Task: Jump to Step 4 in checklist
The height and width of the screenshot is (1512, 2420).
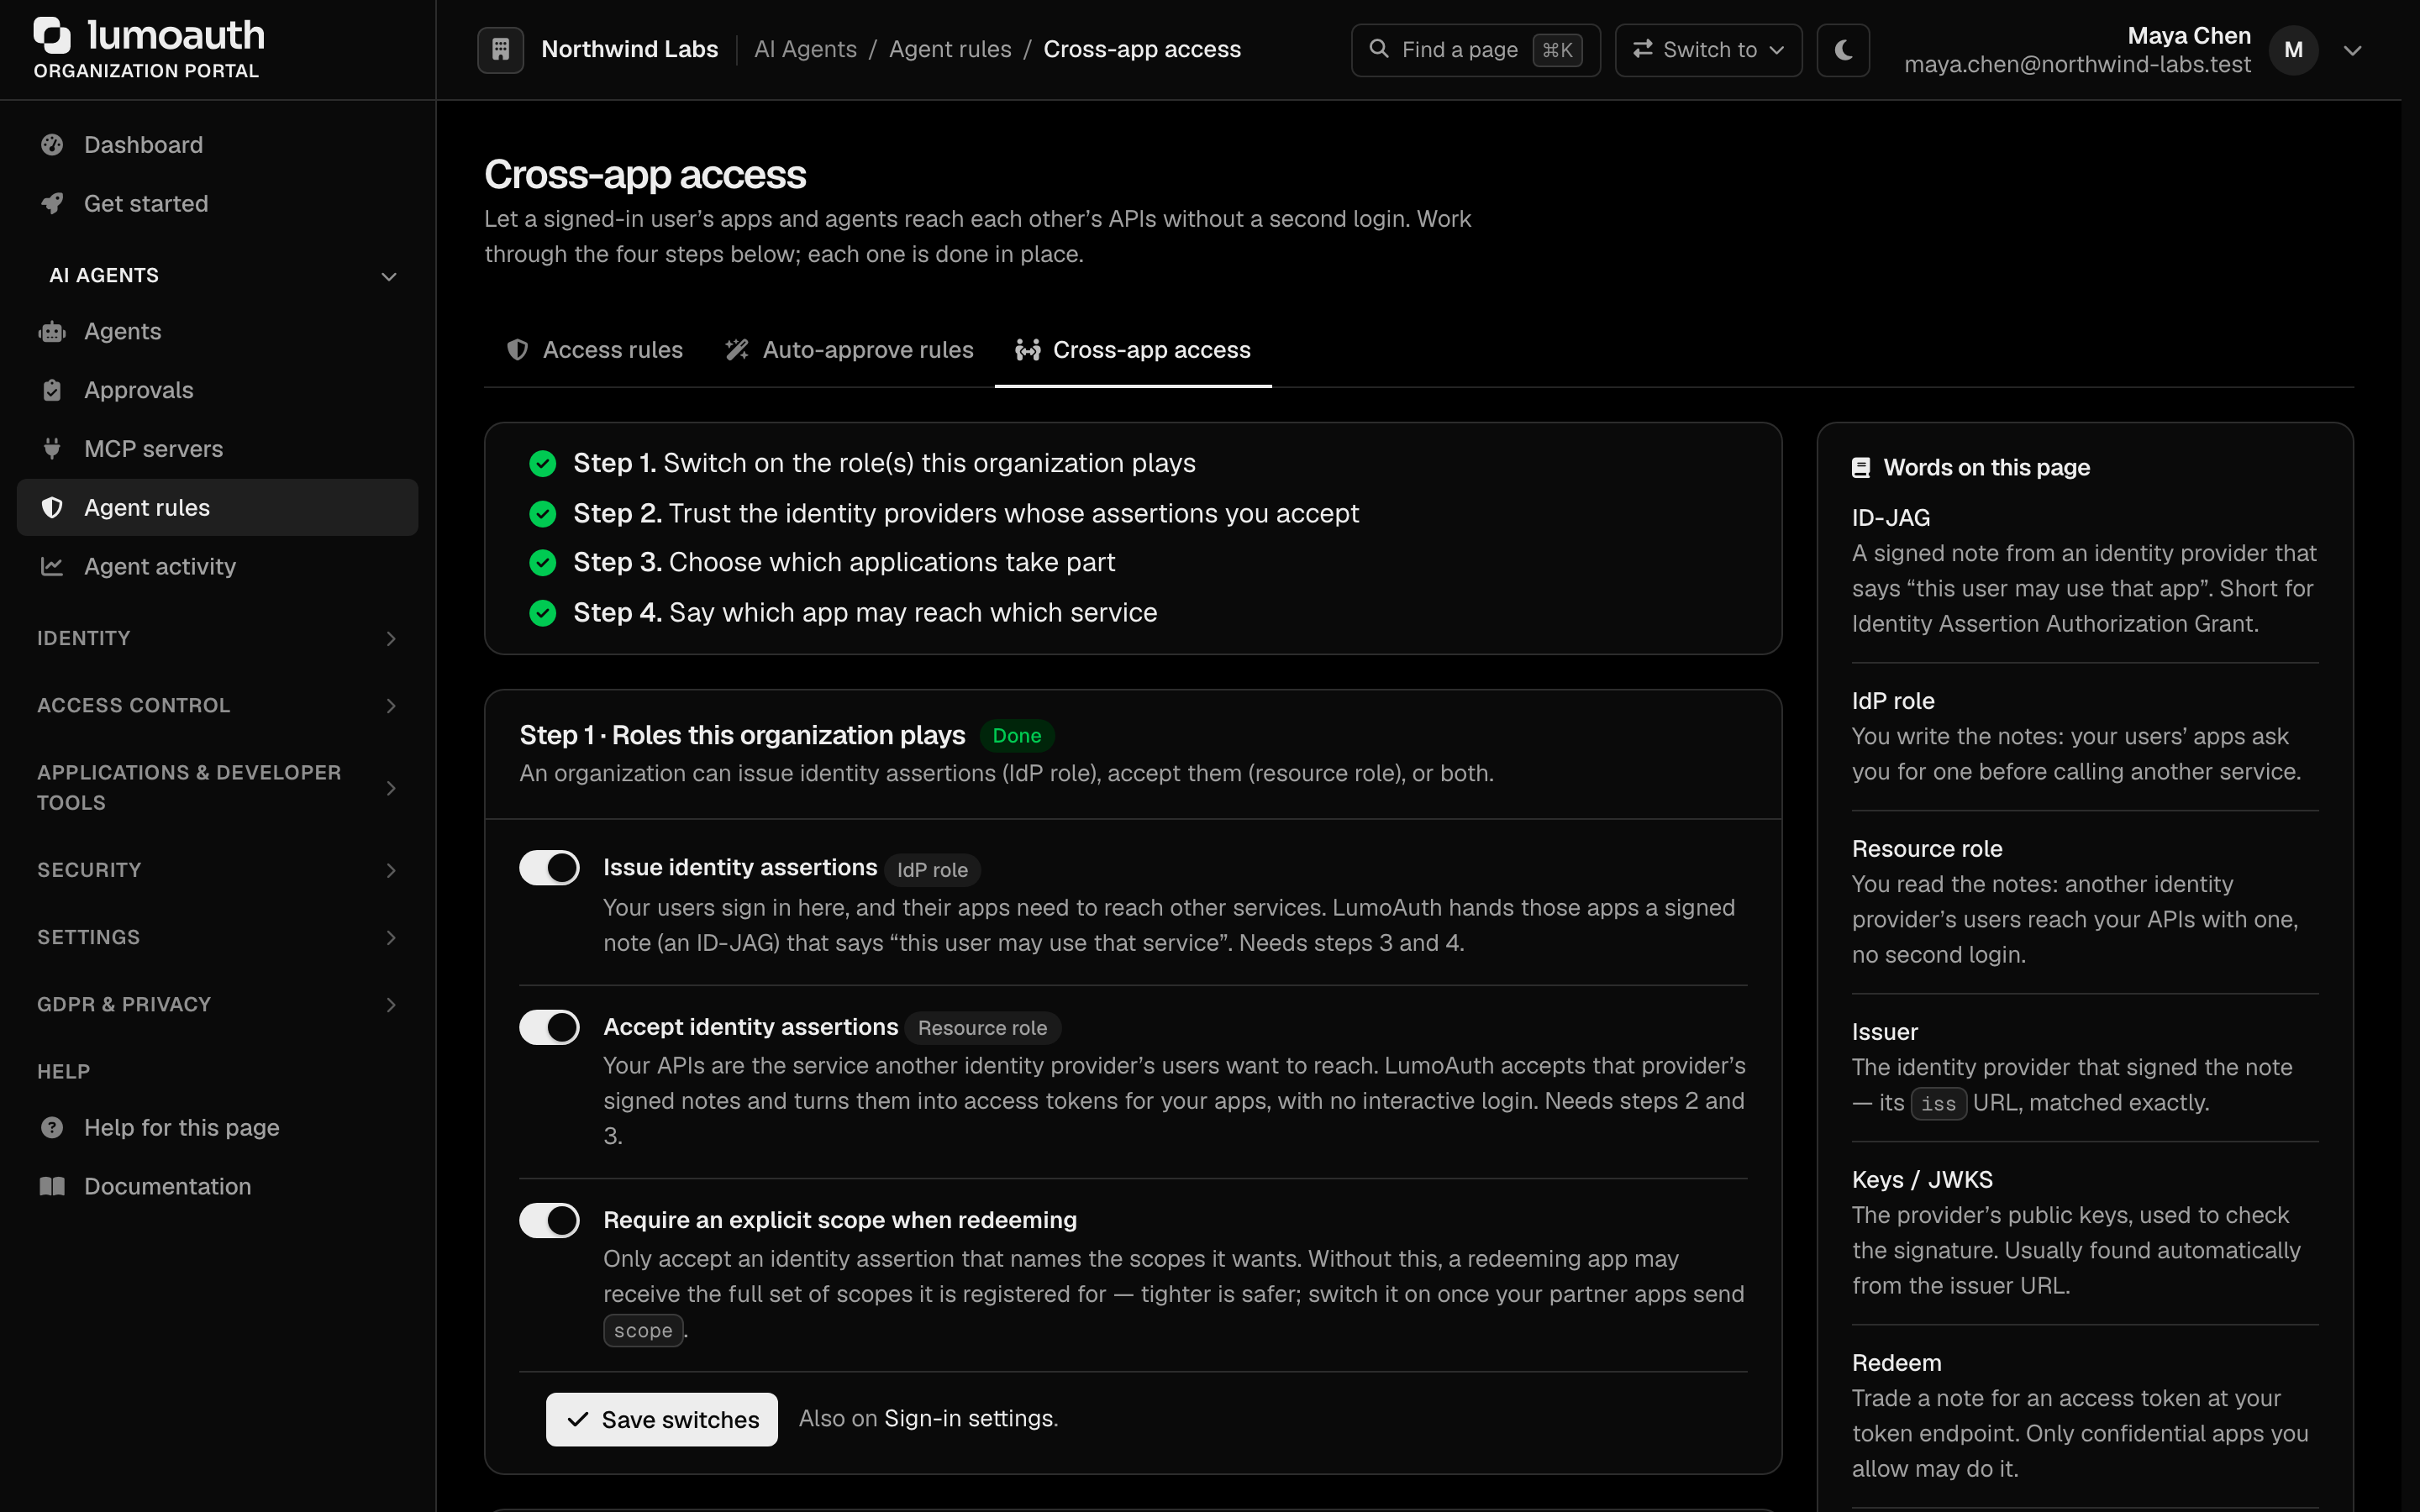Action: [x=865, y=613]
